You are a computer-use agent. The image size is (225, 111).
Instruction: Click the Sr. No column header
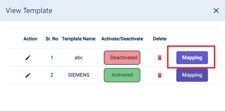point(52,39)
